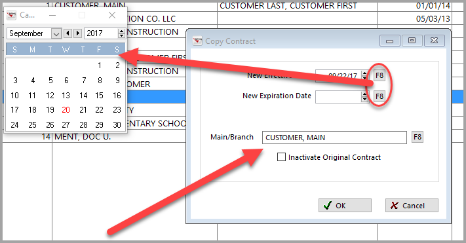Adjust New Effective Date spinner arrows
466x243 pixels.
[364, 76]
